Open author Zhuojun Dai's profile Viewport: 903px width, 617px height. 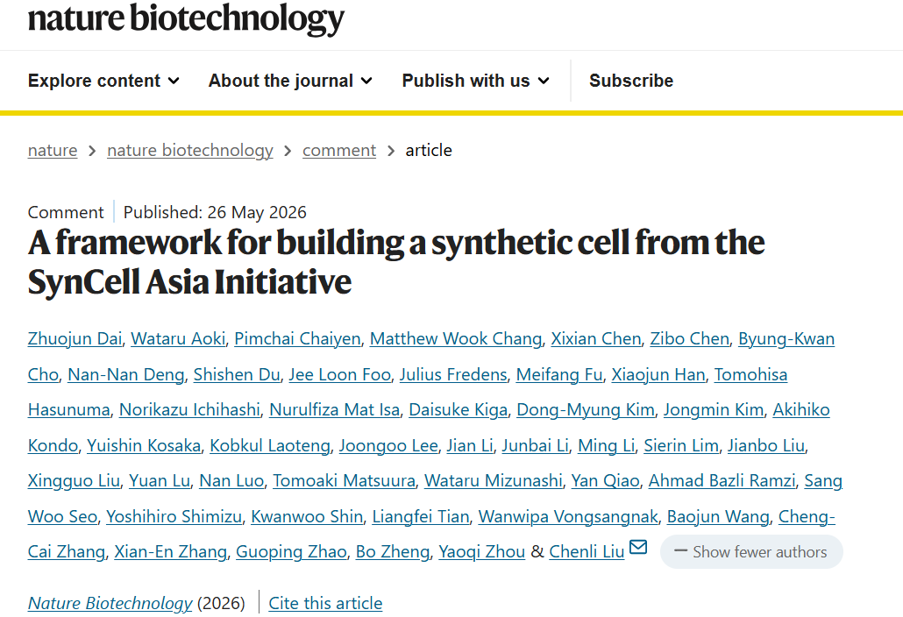[x=75, y=338]
